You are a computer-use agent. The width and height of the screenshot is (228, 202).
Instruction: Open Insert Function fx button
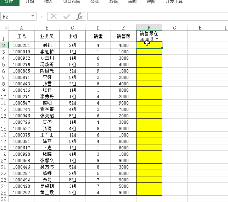79,16
